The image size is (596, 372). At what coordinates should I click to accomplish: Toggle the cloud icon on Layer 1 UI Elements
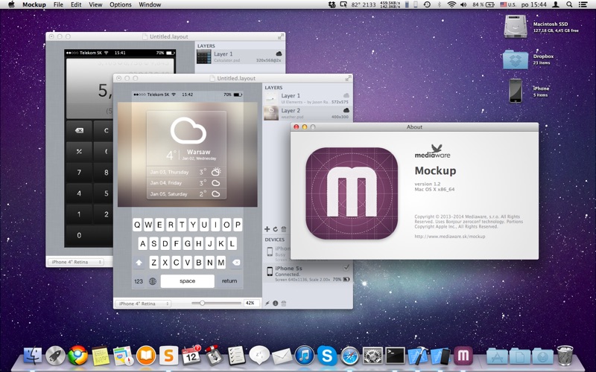click(x=346, y=95)
